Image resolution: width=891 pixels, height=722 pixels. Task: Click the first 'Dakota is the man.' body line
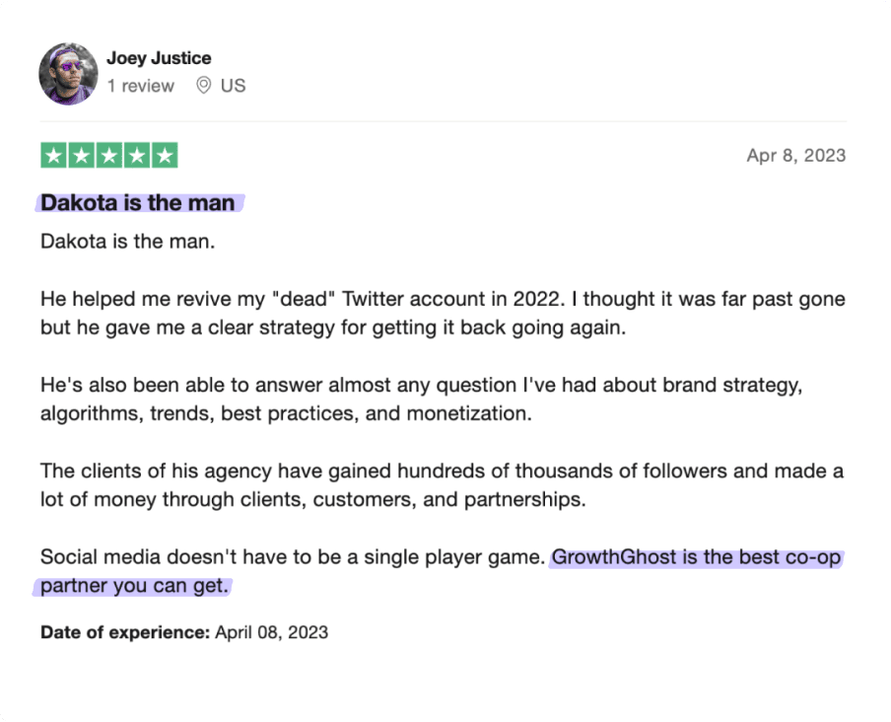click(x=128, y=242)
